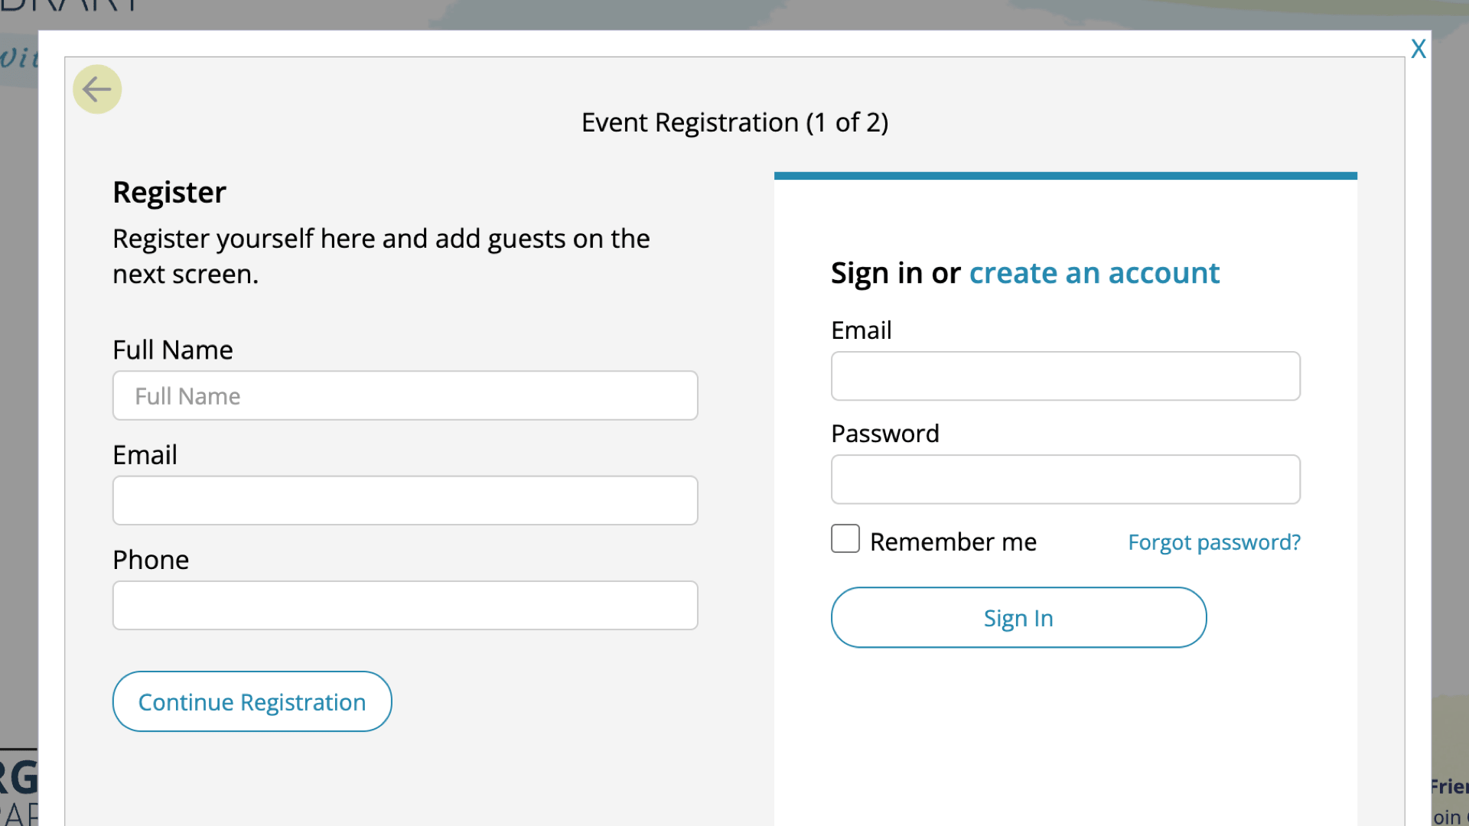Uncheck Remember me before signing in

[845, 539]
